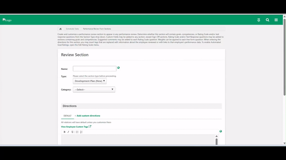Insert bulleted list in directions editor

click(x=77, y=132)
